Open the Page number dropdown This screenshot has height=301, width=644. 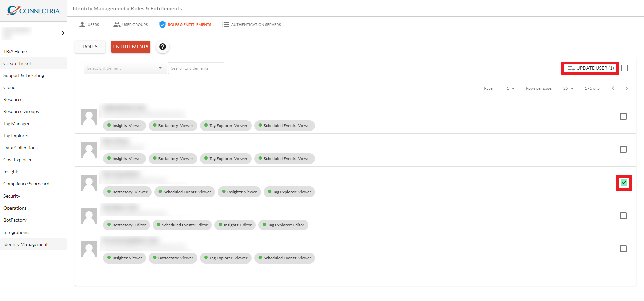click(511, 88)
